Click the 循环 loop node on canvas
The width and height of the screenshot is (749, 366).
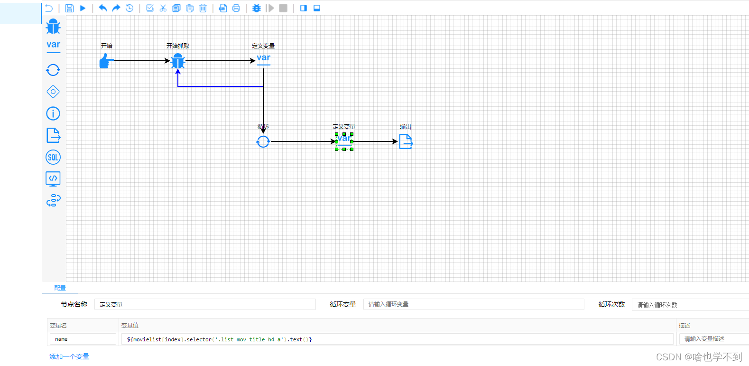coord(263,141)
